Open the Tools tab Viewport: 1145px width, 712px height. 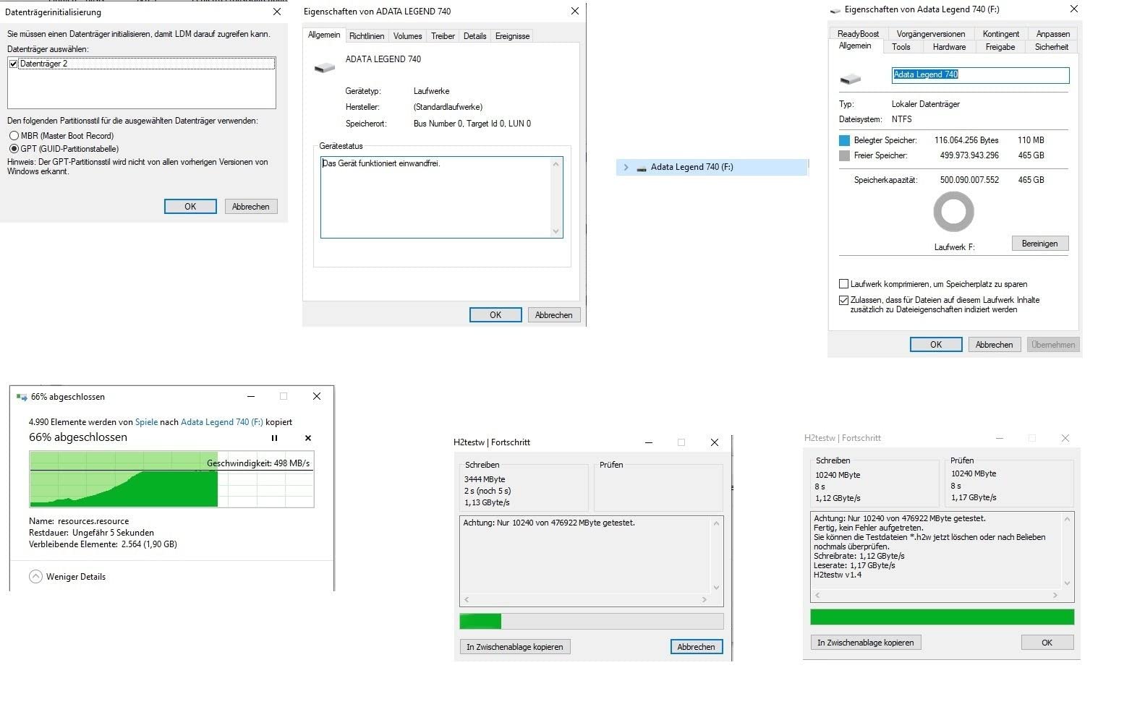pyautogui.click(x=901, y=47)
